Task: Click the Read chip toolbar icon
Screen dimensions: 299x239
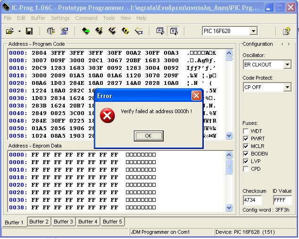Action: 85,31
